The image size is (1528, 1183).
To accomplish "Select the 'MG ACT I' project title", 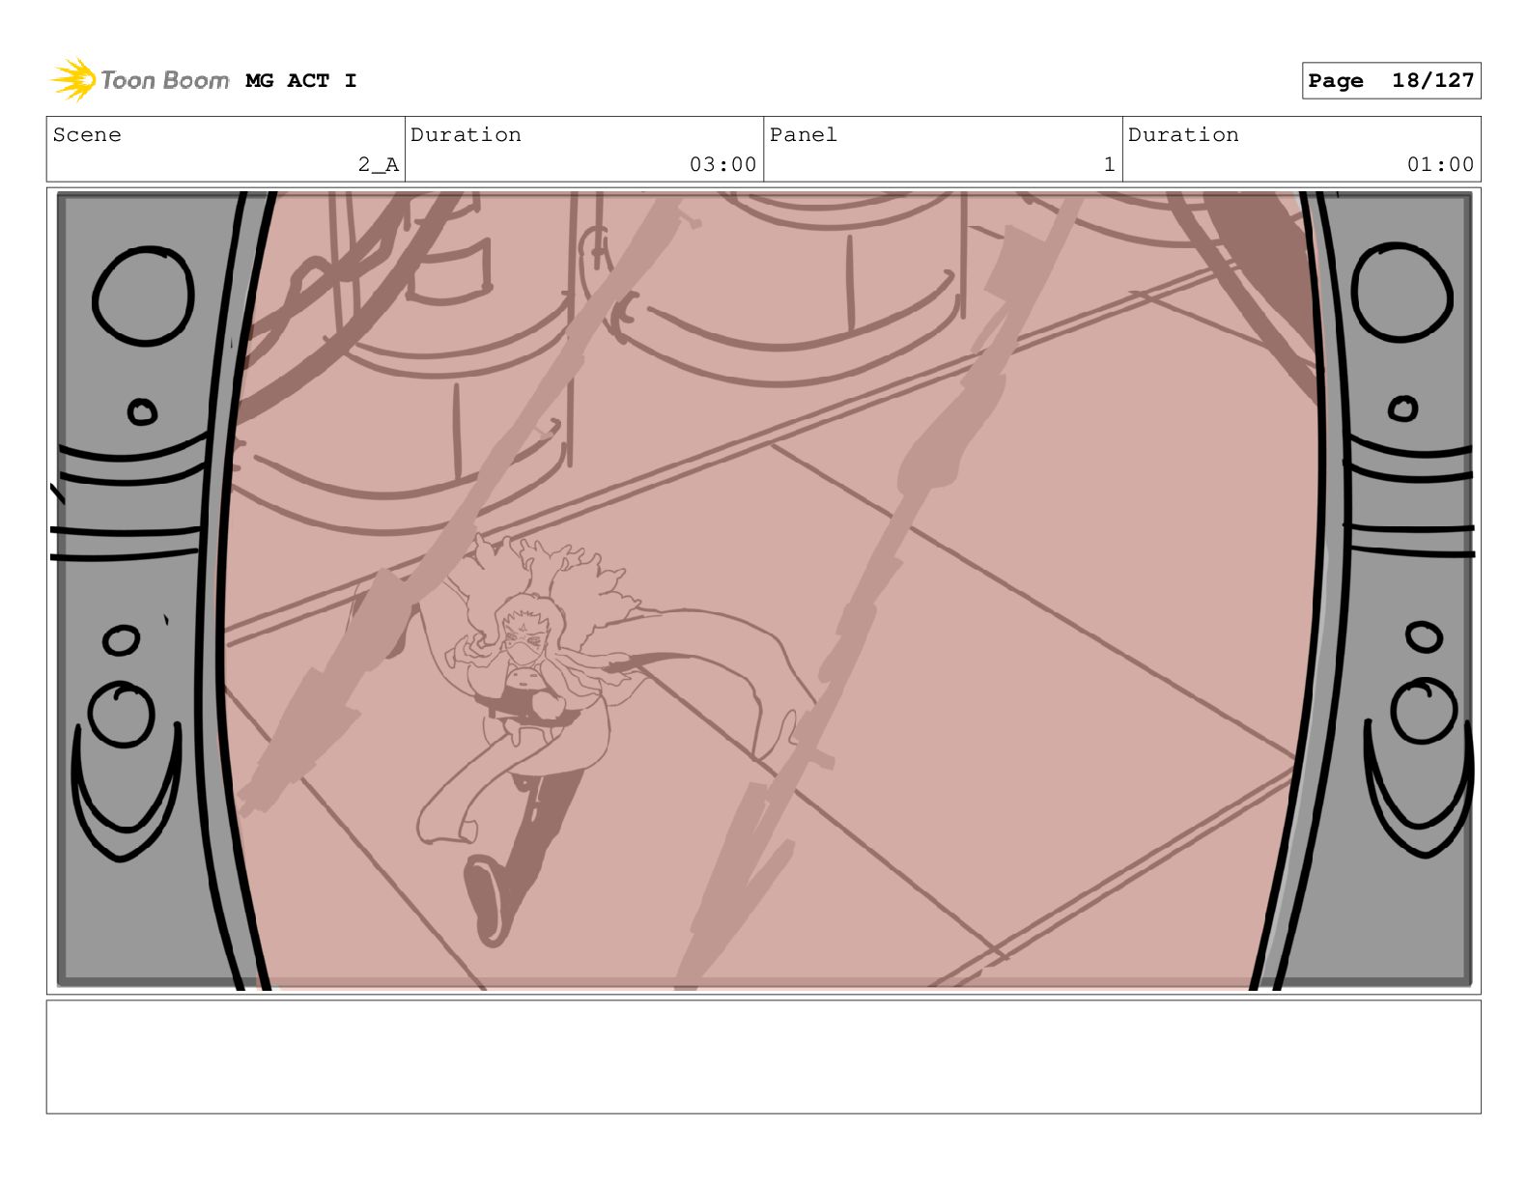I will click(301, 81).
